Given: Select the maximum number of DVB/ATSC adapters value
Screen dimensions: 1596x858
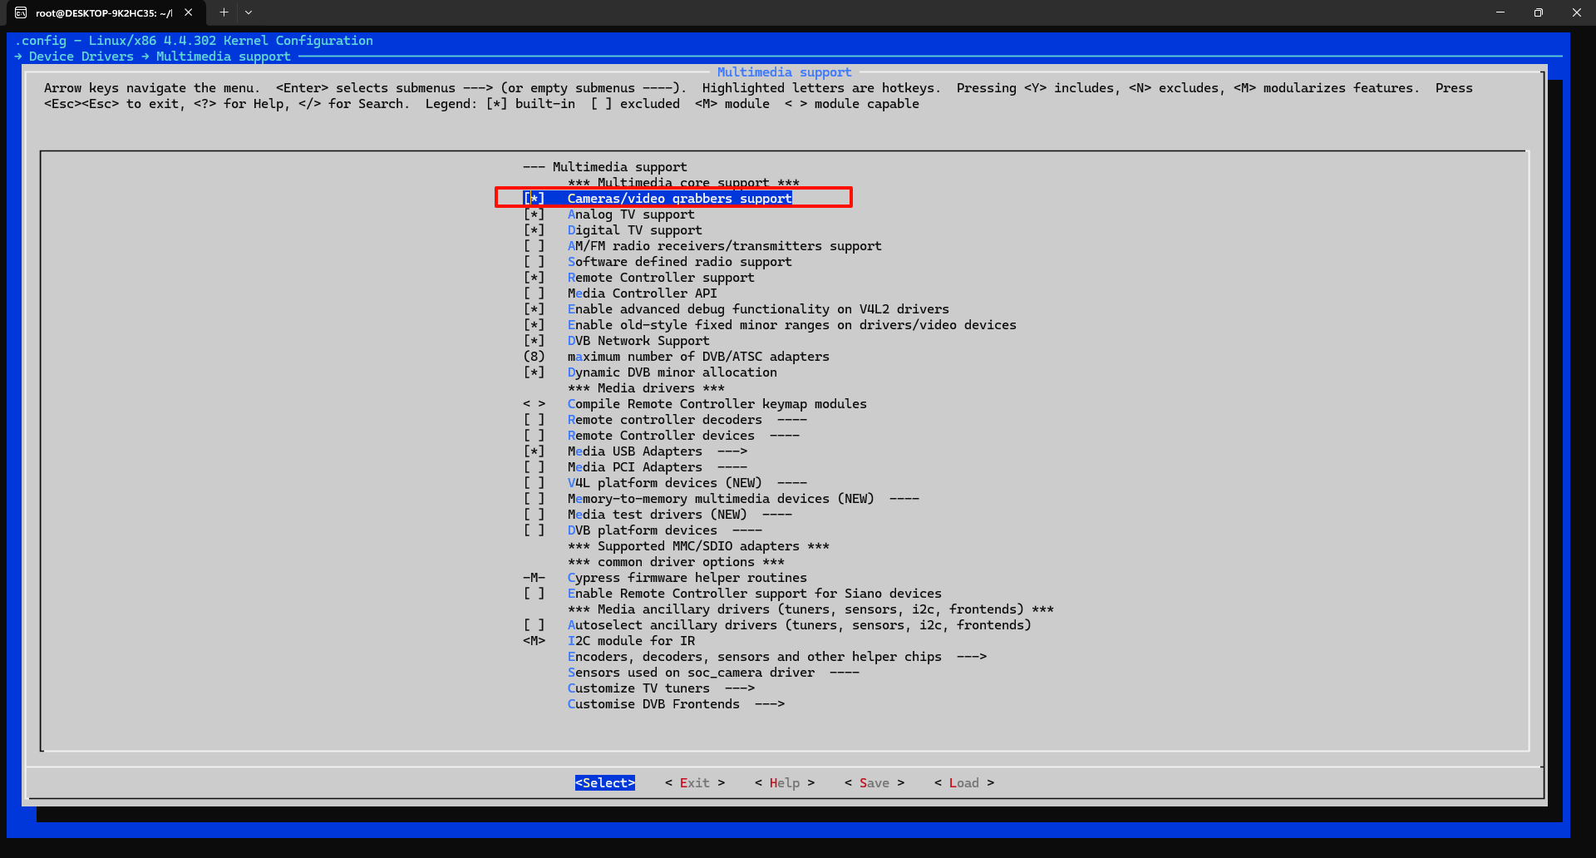Looking at the screenshot, I should (534, 357).
